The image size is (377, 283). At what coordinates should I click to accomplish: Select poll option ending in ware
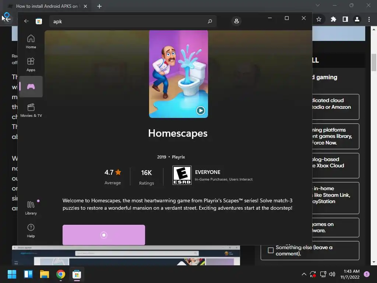pyautogui.click(x=336, y=227)
